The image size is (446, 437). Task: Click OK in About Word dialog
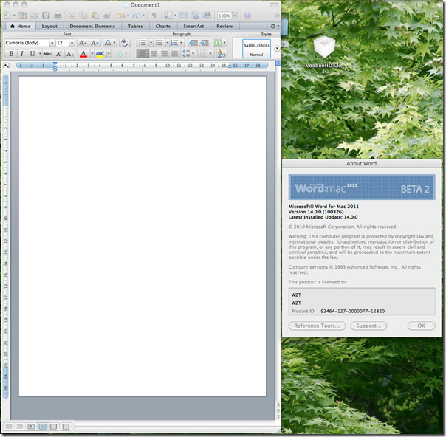click(421, 326)
